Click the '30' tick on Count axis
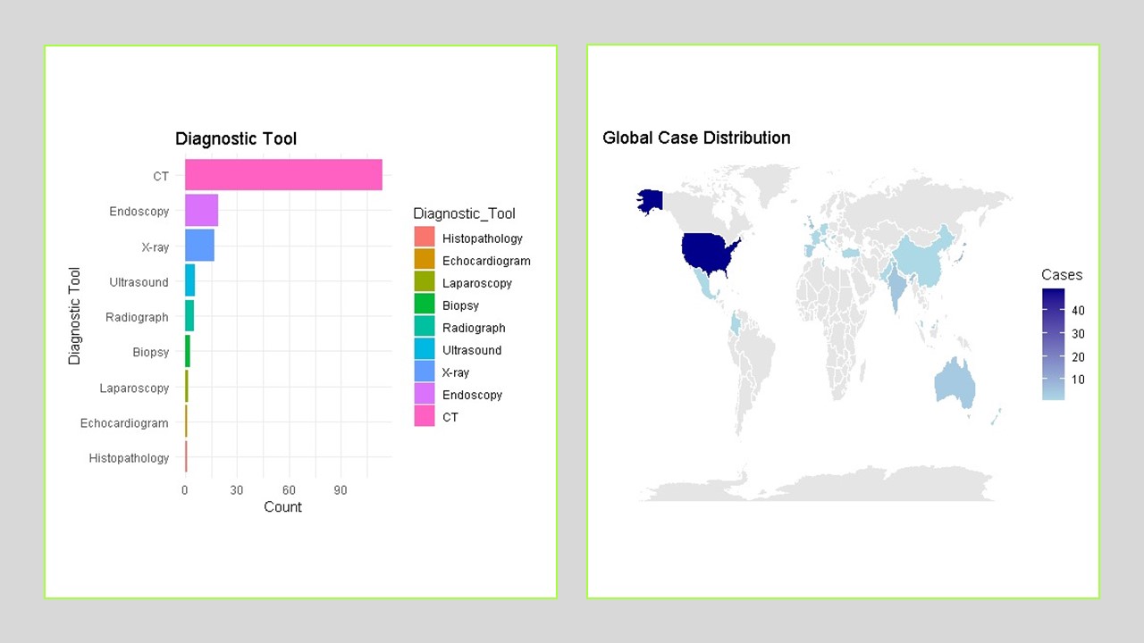 tap(237, 490)
